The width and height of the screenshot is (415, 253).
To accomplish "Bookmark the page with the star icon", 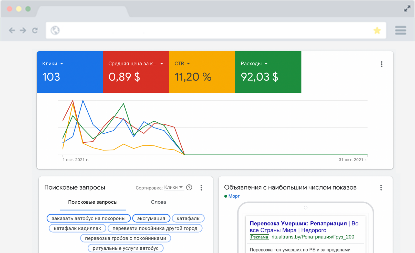I will tap(377, 30).
